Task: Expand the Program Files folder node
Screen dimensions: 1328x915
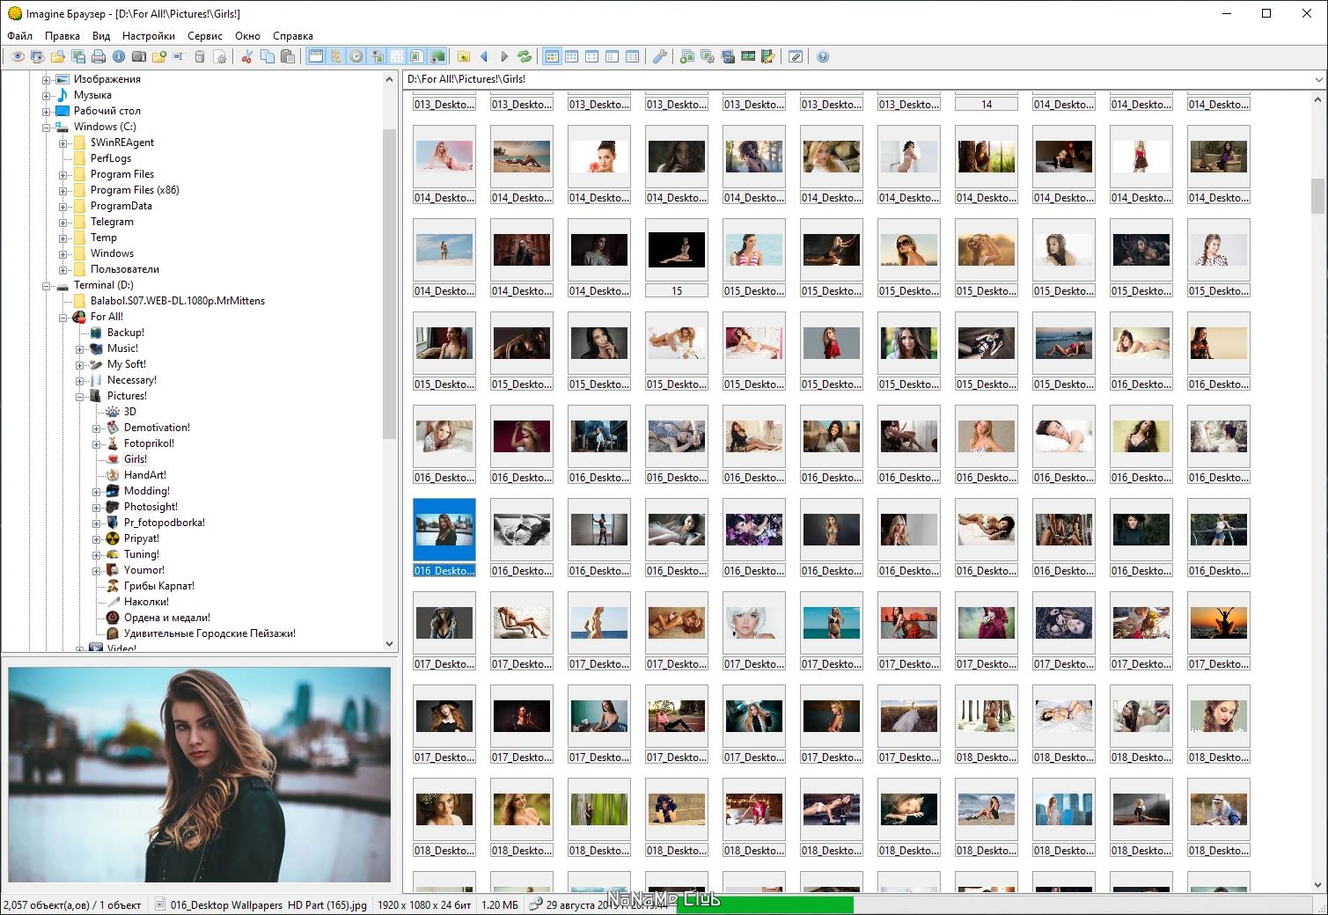Action: coord(62,174)
